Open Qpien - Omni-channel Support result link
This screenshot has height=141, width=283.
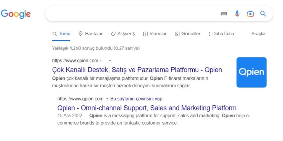147,108
